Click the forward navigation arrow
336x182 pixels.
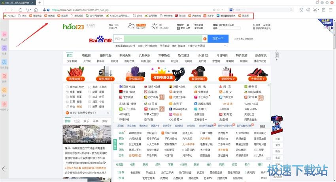pos(12,10)
